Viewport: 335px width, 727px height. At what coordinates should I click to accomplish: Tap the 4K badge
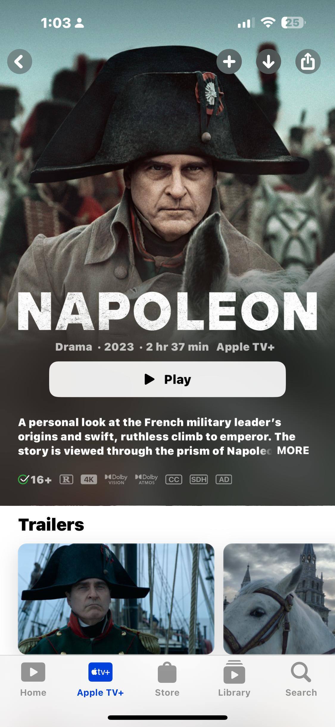89,479
